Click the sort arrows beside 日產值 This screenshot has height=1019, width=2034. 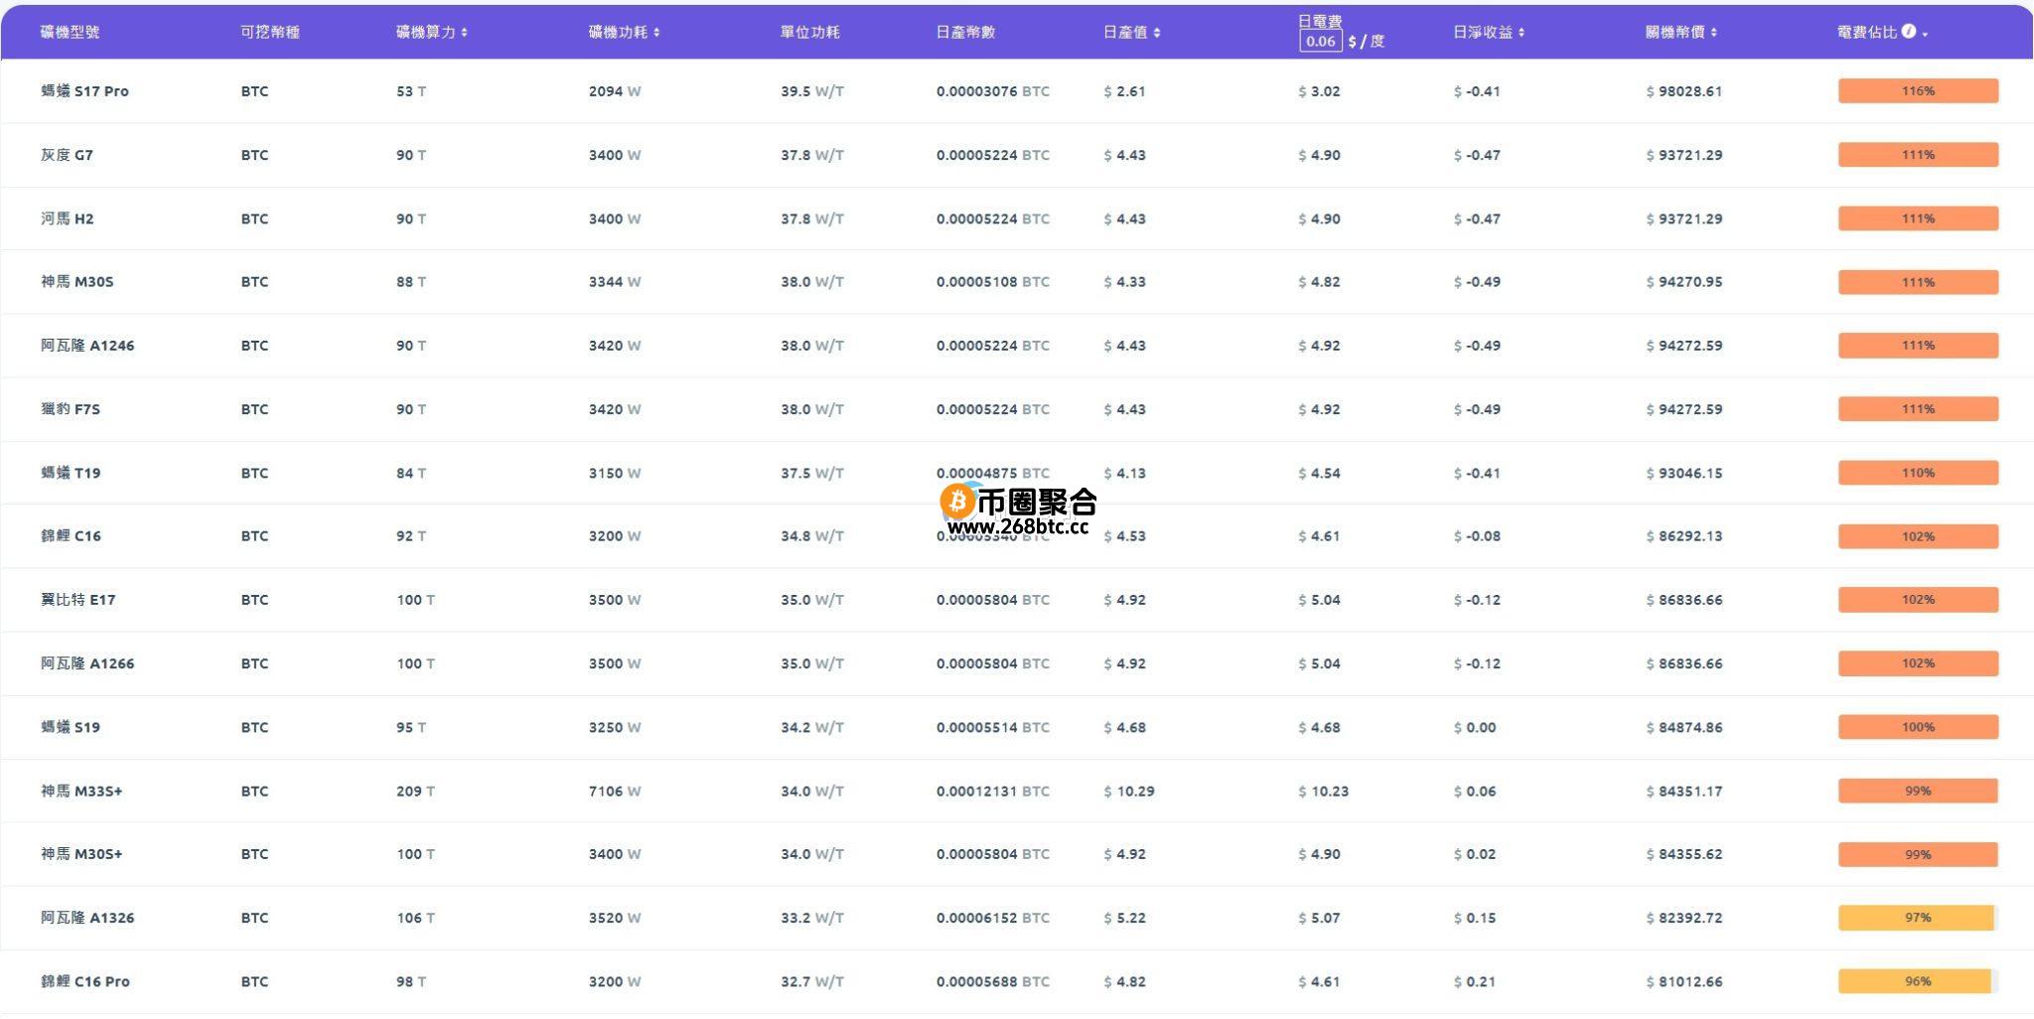click(x=1157, y=33)
